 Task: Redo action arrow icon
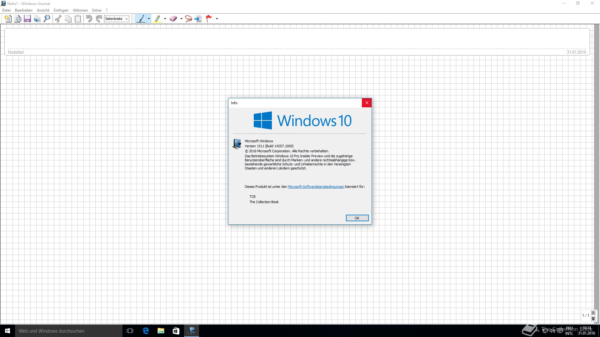[99, 19]
